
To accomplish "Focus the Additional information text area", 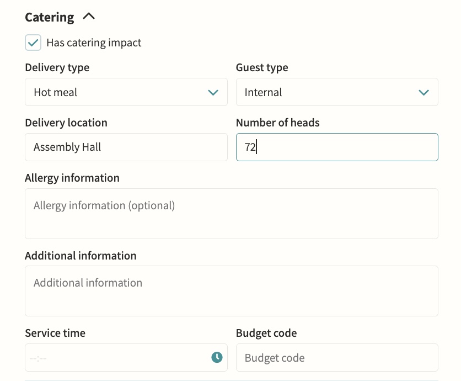I will tap(232, 291).
